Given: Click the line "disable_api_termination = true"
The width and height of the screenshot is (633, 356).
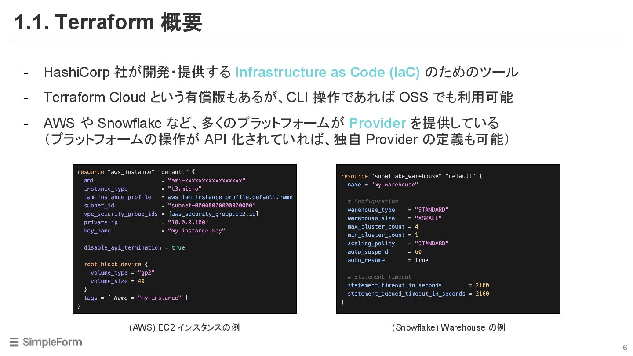Looking at the screenshot, I should click(135, 247).
